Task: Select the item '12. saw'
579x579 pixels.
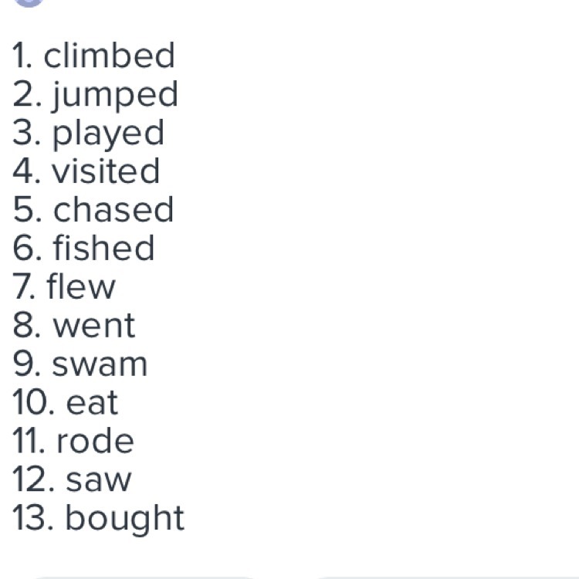Action: [73, 480]
